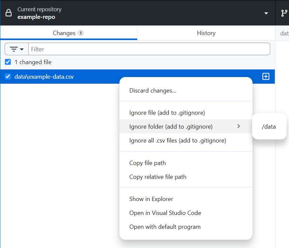Select Copy file path
The image size is (289, 248).
(x=147, y=163)
